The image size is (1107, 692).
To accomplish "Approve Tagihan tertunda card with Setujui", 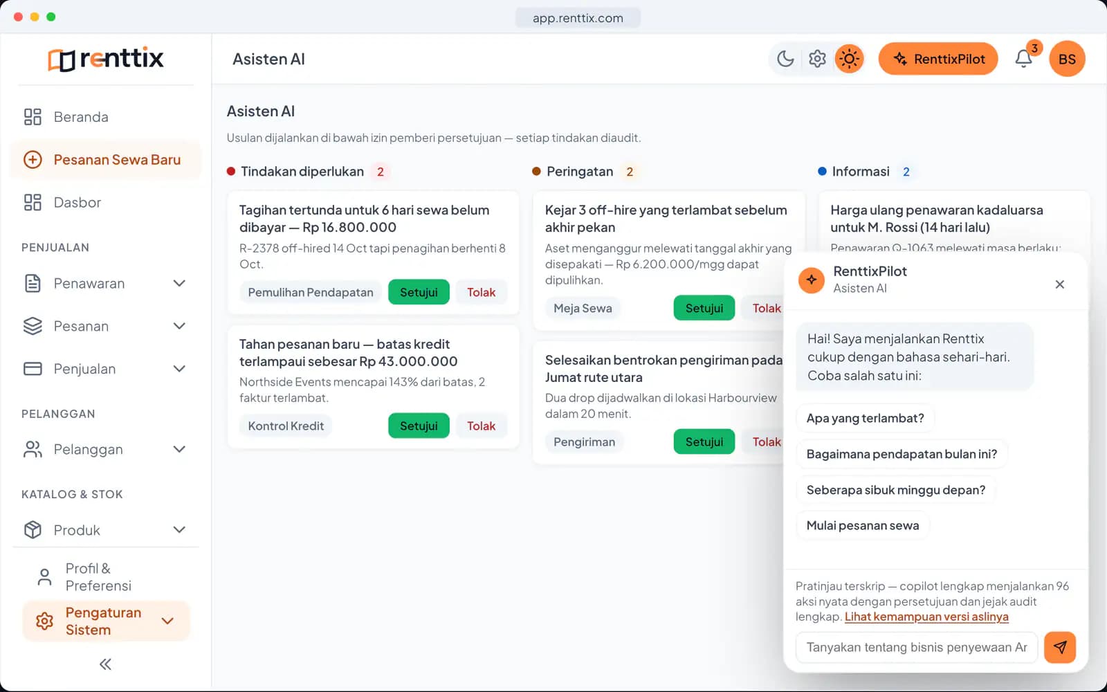I will pos(419,292).
